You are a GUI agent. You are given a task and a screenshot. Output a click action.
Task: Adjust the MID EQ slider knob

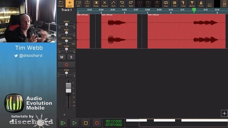tap(67, 33)
